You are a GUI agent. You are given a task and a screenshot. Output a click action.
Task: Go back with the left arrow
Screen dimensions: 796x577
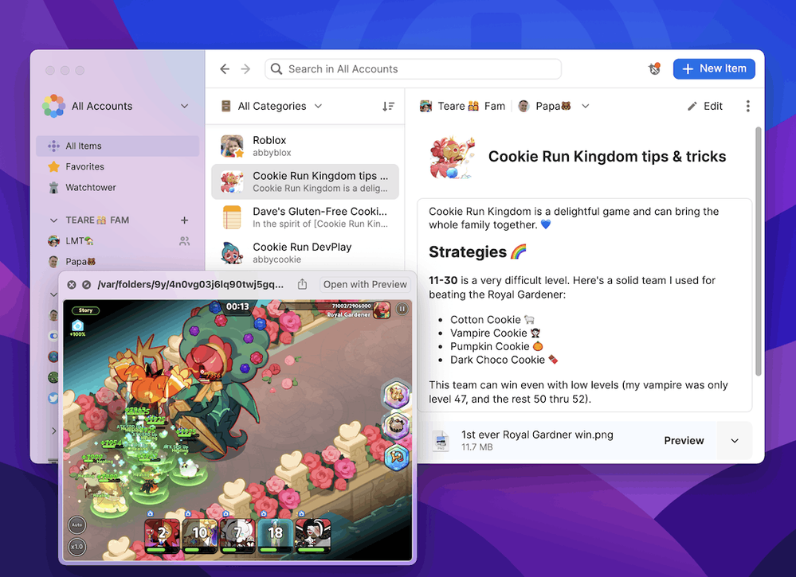(x=225, y=69)
